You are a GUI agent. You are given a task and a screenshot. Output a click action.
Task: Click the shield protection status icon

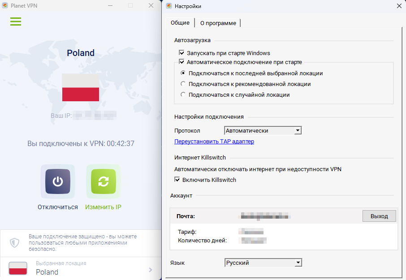(x=14, y=243)
